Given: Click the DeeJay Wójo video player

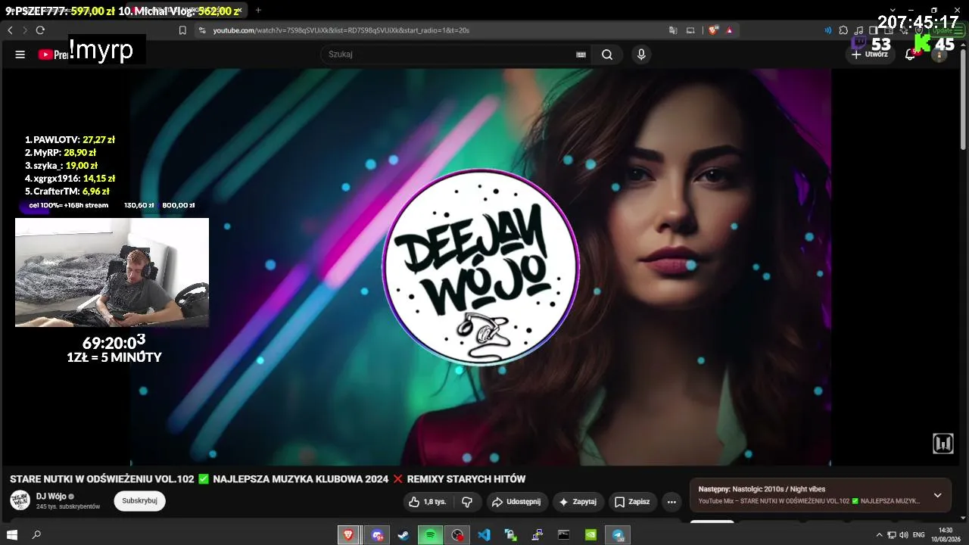Looking at the screenshot, I should coord(481,266).
